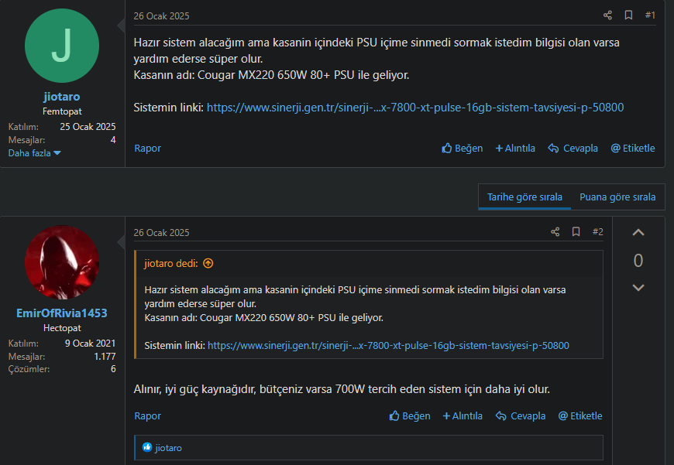Quote jiotaro's post with Alıntıla
This screenshot has height=465, width=674.
[515, 148]
